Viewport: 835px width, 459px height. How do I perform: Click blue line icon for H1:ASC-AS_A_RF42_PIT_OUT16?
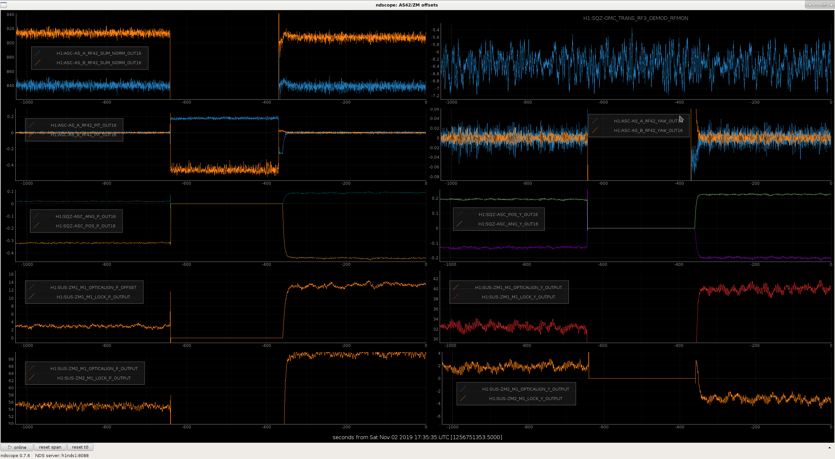[32, 125]
